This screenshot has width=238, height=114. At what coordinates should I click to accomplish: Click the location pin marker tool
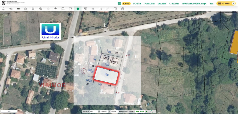point(55,9)
